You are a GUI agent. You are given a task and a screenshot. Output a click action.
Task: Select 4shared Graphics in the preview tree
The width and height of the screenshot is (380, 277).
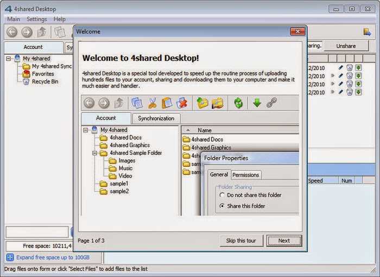click(x=130, y=146)
